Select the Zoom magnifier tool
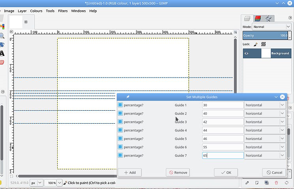This screenshot has height=189, width=294. pyautogui.click(x=2, y=35)
